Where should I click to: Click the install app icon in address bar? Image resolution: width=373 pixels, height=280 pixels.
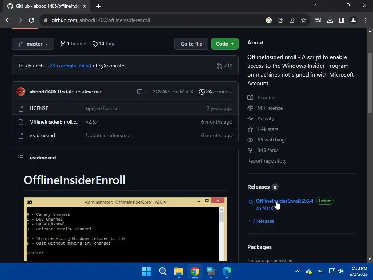tap(280, 20)
